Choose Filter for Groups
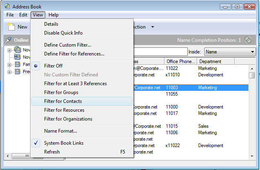The image size is (260, 170). (x=82, y=92)
